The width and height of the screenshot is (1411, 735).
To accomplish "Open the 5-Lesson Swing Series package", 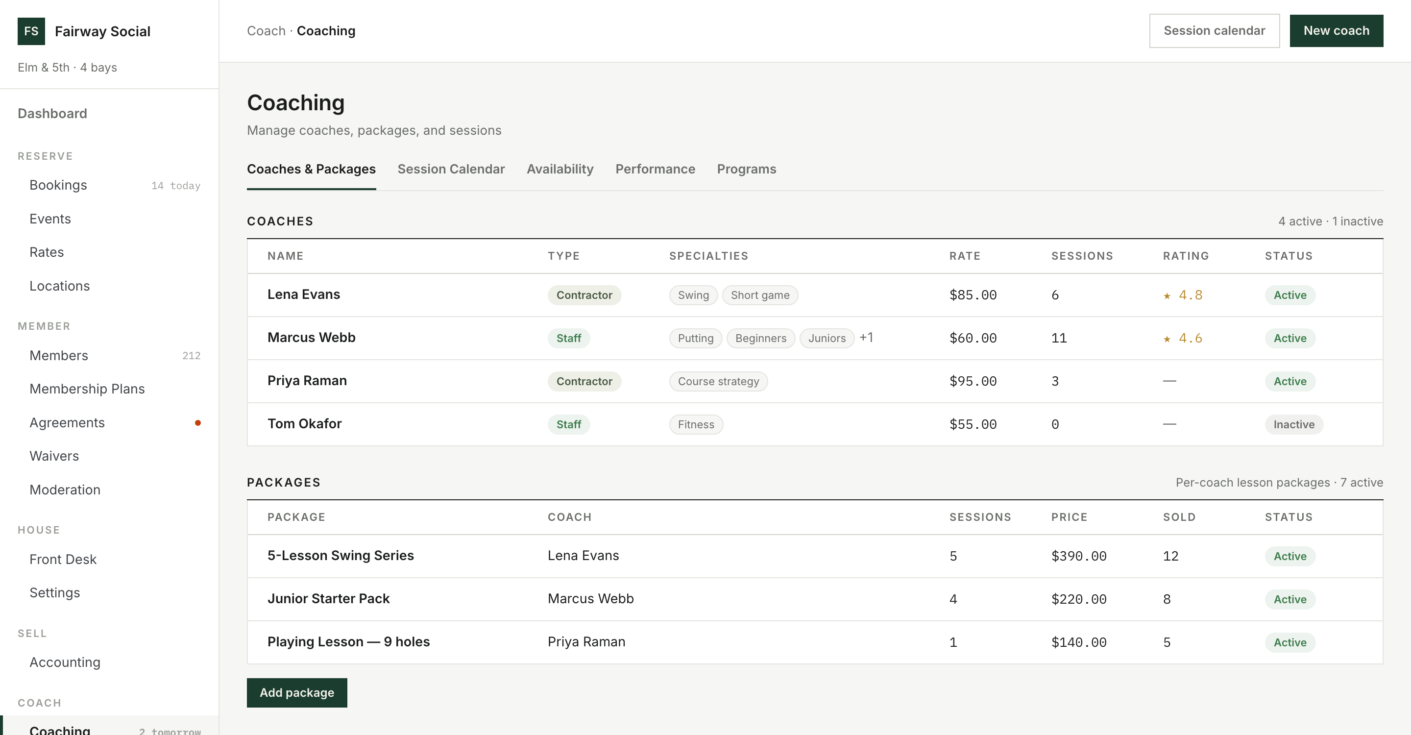I will (814, 556).
